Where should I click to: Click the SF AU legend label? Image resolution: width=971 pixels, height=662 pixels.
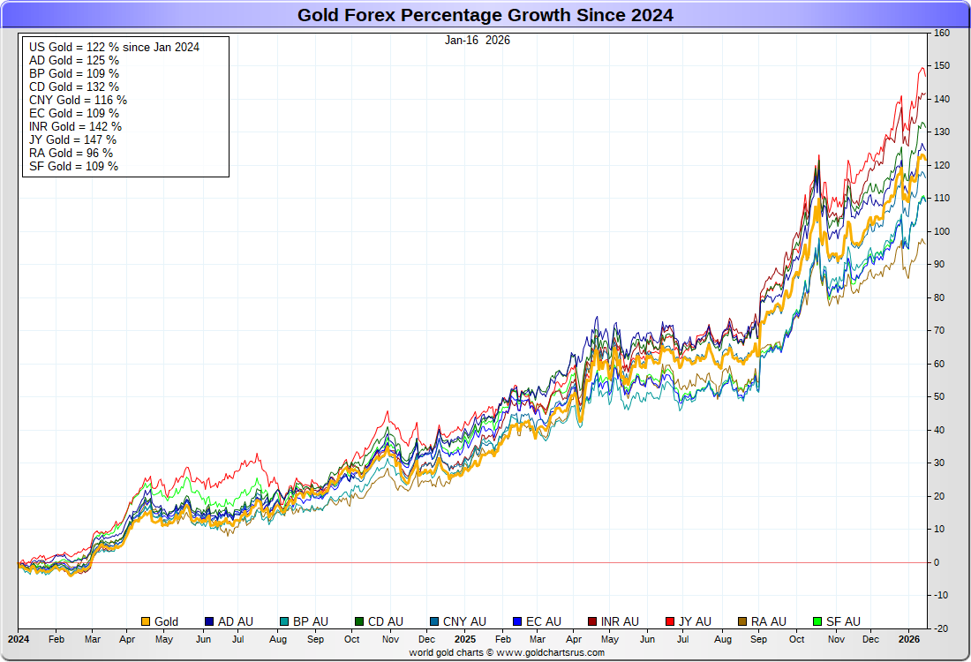[843, 621]
